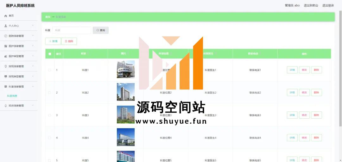Viewport: 342px width, 162px height.
Task: Click the building photo in row 科室3
Action: tap(126, 115)
